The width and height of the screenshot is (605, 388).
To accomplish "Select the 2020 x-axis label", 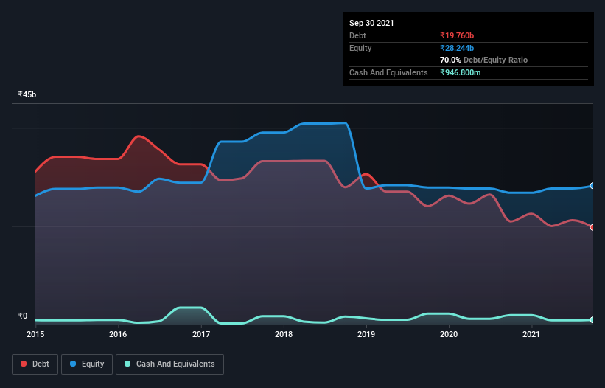I will click(449, 334).
